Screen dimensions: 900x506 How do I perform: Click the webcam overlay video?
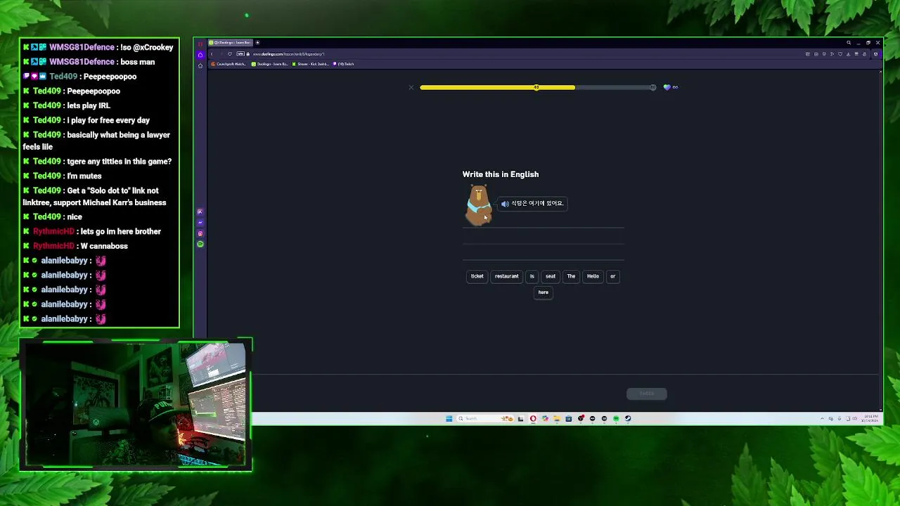click(x=136, y=404)
